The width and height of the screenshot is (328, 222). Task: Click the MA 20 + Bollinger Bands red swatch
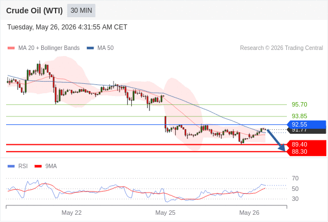coord(11,48)
